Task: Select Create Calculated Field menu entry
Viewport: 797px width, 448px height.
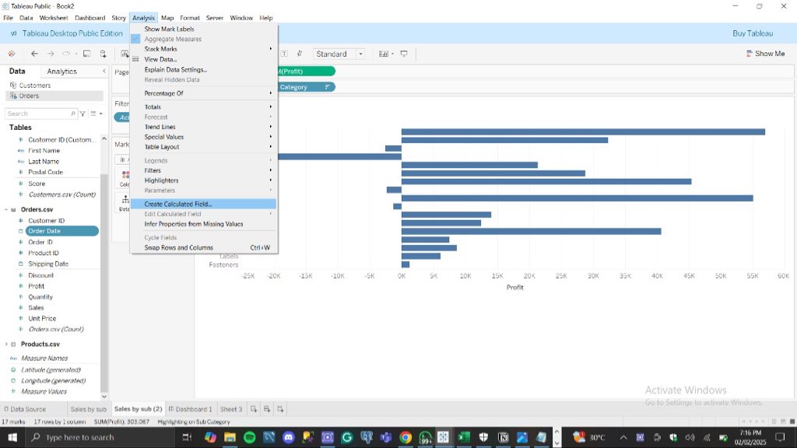Action: point(203,204)
